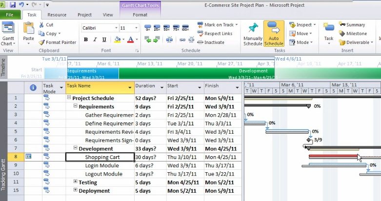Viewport: 381px width, 201px height.
Task: Set task to 100% complete
Action: point(185,28)
